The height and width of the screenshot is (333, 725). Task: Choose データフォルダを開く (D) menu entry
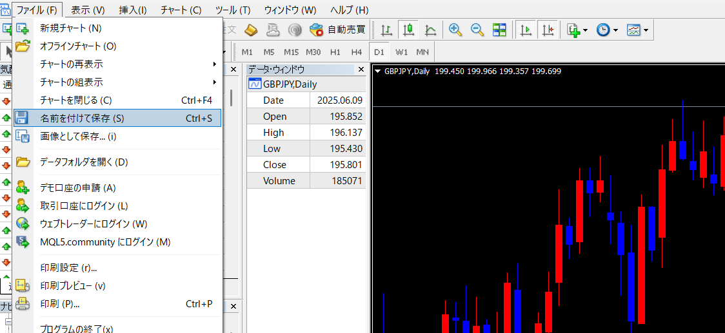pyautogui.click(x=117, y=162)
